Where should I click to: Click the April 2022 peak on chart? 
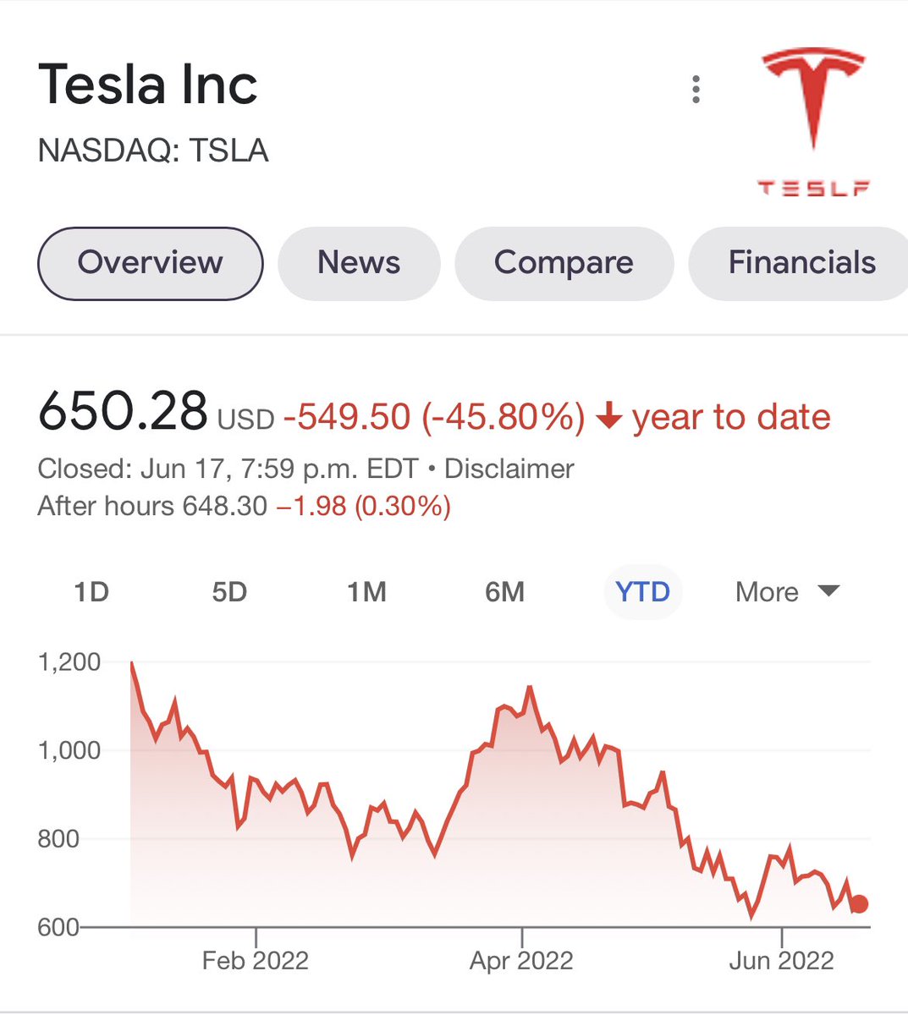pyautogui.click(x=530, y=688)
